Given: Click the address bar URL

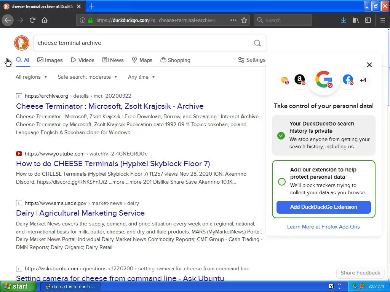Looking at the screenshot, I should point(156,21).
